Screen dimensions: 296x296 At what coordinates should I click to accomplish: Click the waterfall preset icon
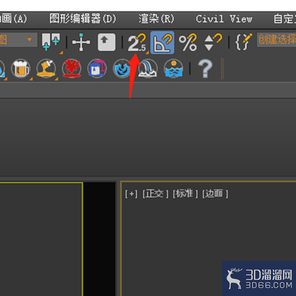point(148,68)
